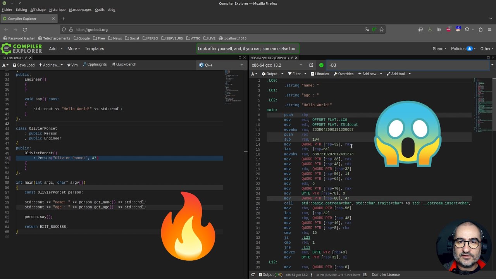The width and height of the screenshot is (496, 279).
Task: Open localhost:1313 bookmark
Action: pyautogui.click(x=232, y=38)
